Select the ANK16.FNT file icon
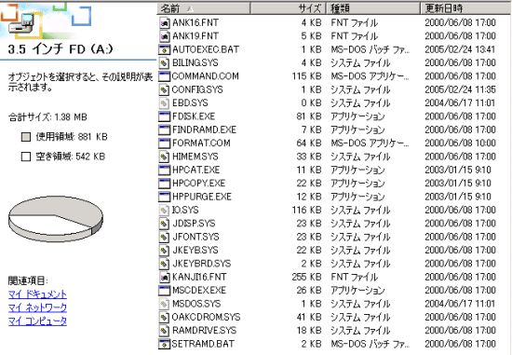The image size is (512, 355). coord(164,22)
